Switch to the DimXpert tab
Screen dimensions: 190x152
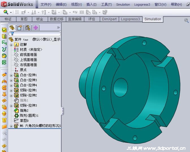tap(109, 19)
